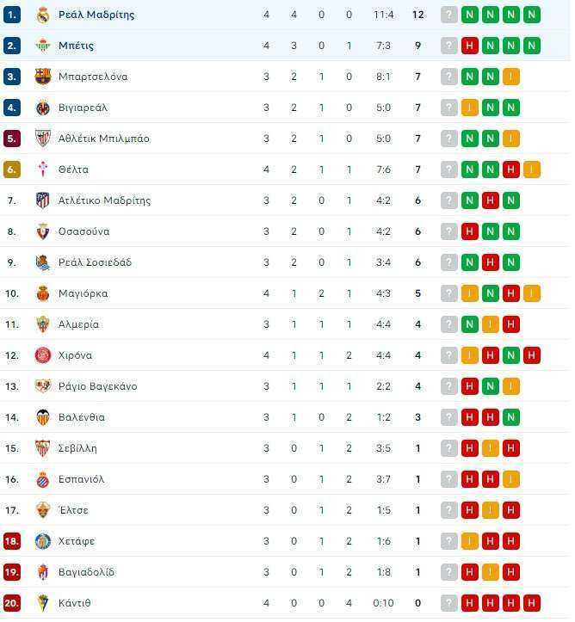Click the Girona red crest
The width and height of the screenshot is (575, 622).
(42, 355)
